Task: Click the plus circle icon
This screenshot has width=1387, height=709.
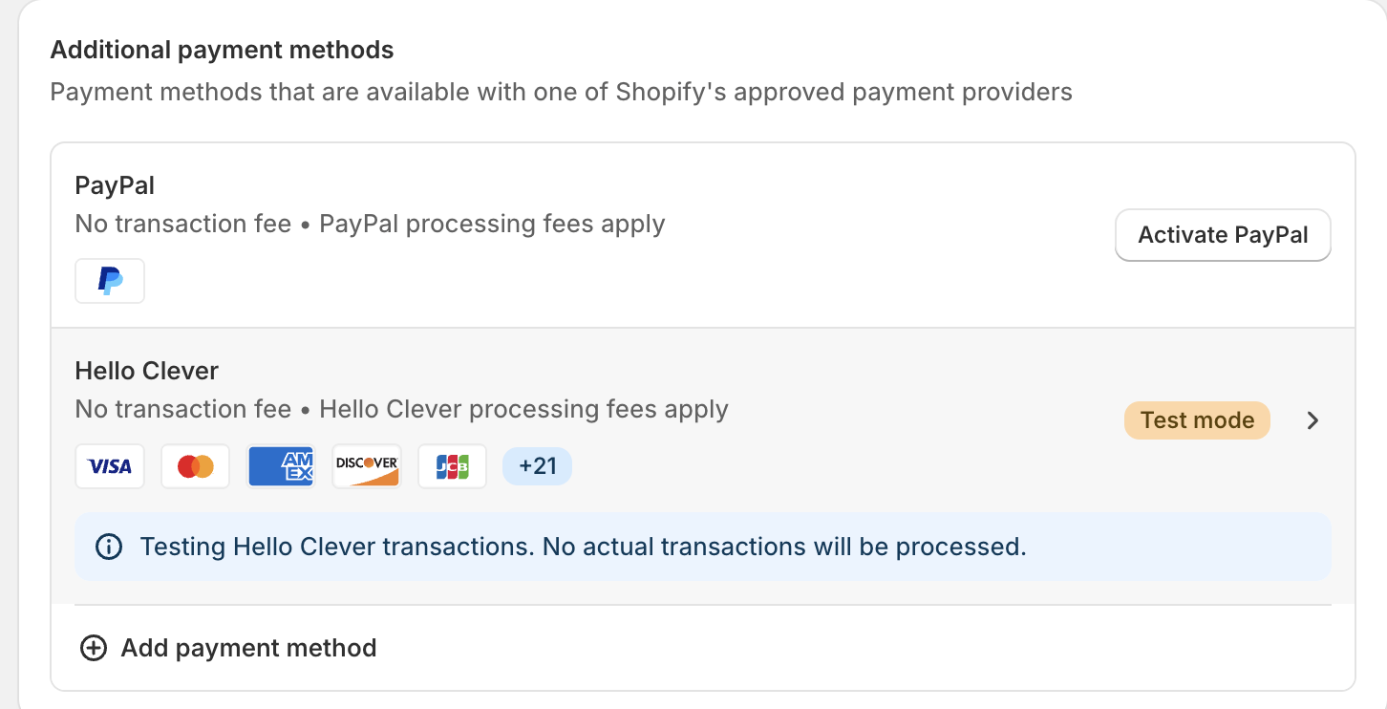Action: [x=93, y=648]
